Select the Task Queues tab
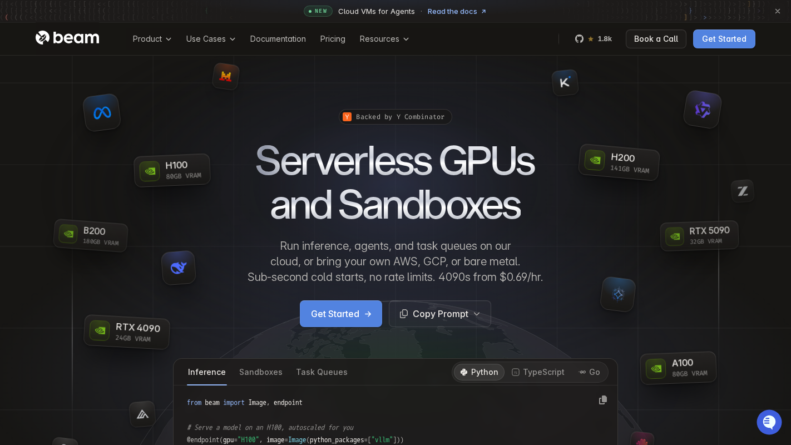791x445 pixels. 322,372
